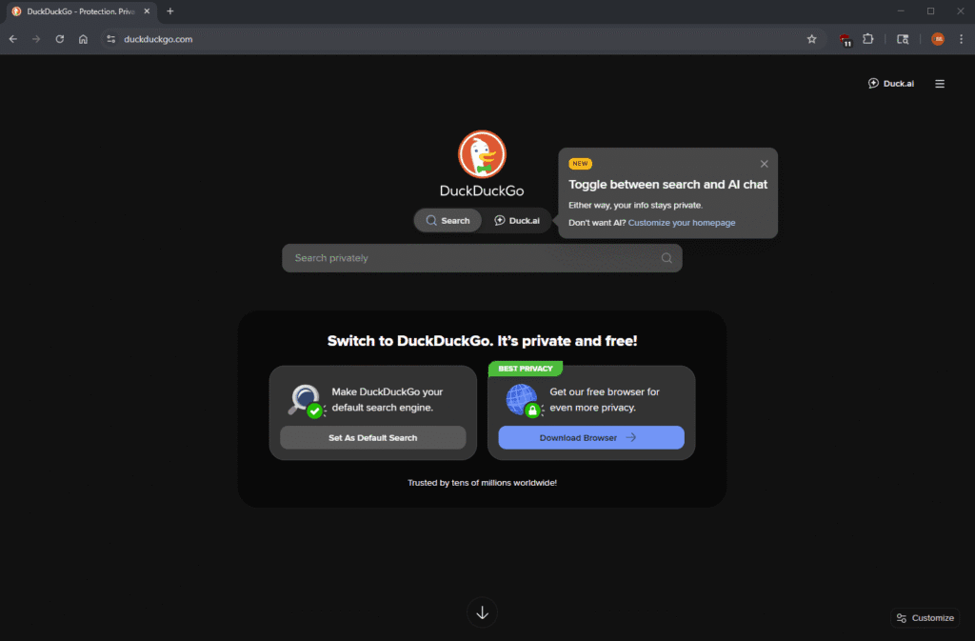This screenshot has height=641, width=975.
Task: Go to browser home page
Action: click(x=84, y=39)
